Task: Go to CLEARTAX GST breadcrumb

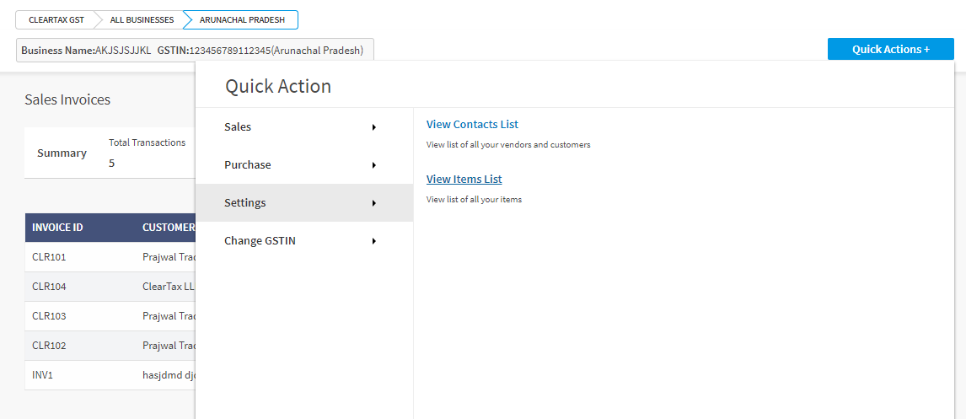Action: point(56,19)
